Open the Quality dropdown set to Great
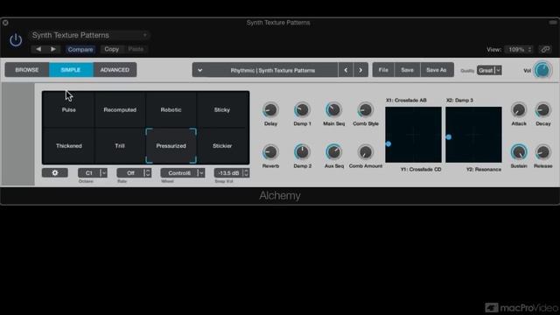Screen dimensions: 560x315 pos(489,70)
